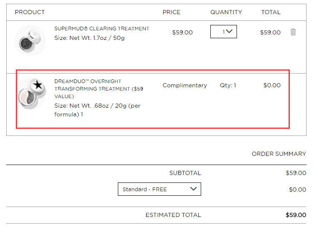
Task: Open Supermud Clearing Treatment product thumbnail
Action: [x=30, y=41]
